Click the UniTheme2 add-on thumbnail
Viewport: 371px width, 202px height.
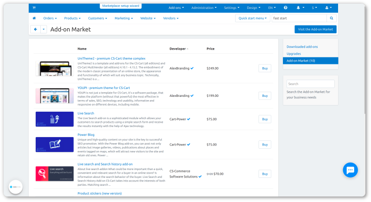[x=54, y=69]
